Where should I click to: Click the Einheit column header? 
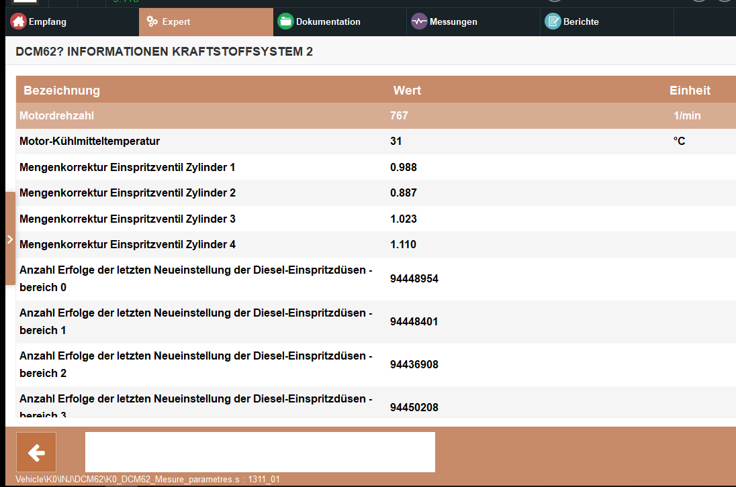pos(690,91)
